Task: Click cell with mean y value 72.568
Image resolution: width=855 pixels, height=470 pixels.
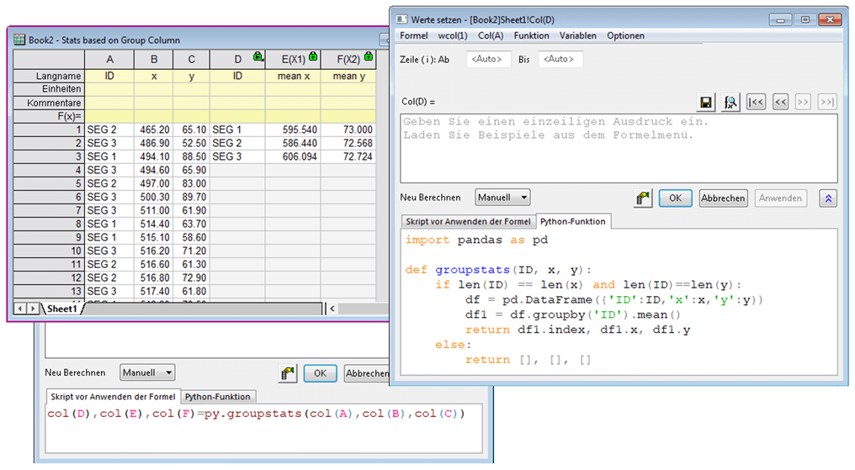Action: pyautogui.click(x=348, y=143)
